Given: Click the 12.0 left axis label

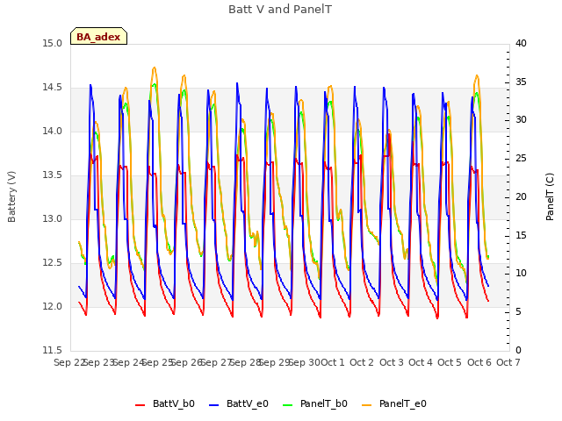Looking at the screenshot, I should tap(53, 306).
